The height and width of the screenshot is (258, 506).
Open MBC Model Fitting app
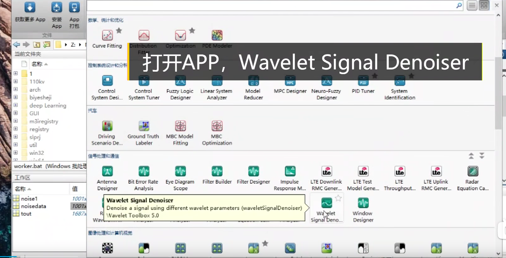point(180,133)
